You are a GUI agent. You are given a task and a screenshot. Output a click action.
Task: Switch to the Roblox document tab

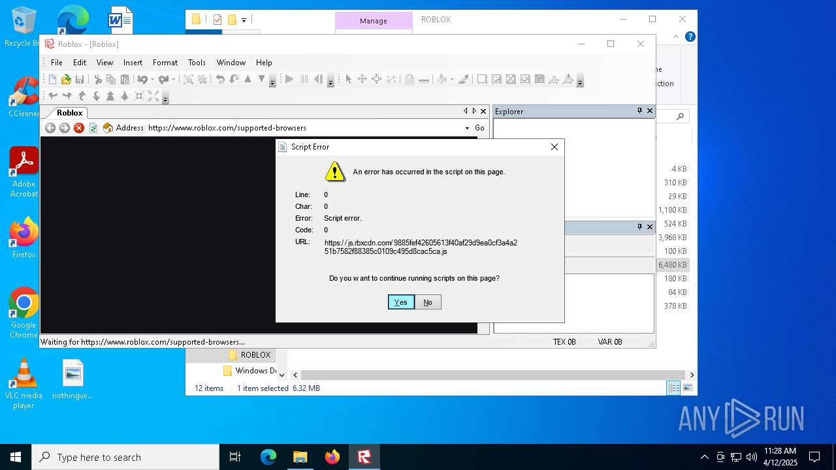tap(69, 112)
